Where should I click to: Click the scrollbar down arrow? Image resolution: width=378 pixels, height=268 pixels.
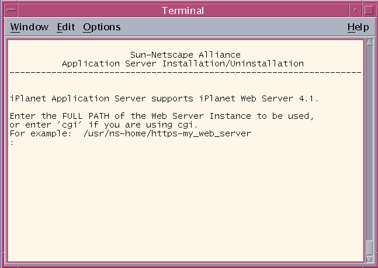tap(369, 259)
